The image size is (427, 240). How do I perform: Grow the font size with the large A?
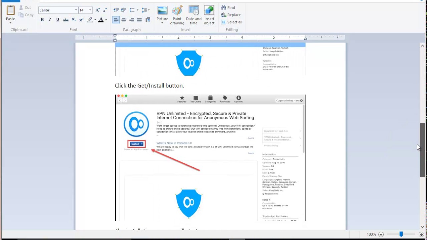coord(97,10)
